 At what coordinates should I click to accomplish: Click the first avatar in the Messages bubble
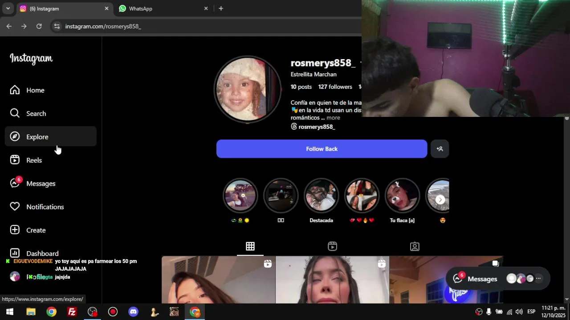point(512,279)
